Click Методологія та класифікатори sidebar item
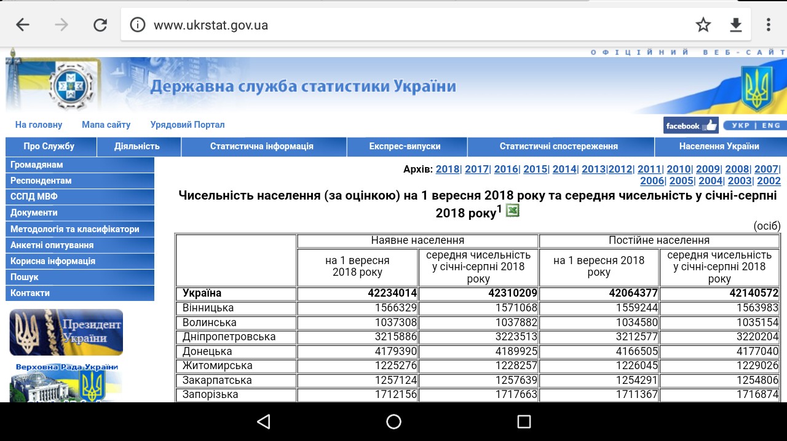Image resolution: width=787 pixels, height=441 pixels. click(x=75, y=229)
